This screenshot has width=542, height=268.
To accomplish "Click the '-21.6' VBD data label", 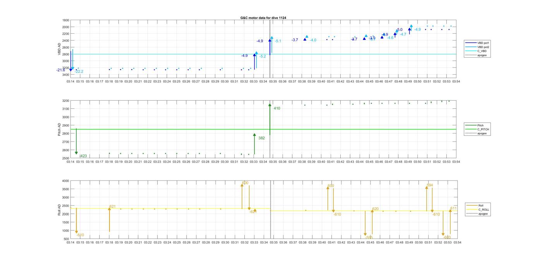I will coord(61,70).
